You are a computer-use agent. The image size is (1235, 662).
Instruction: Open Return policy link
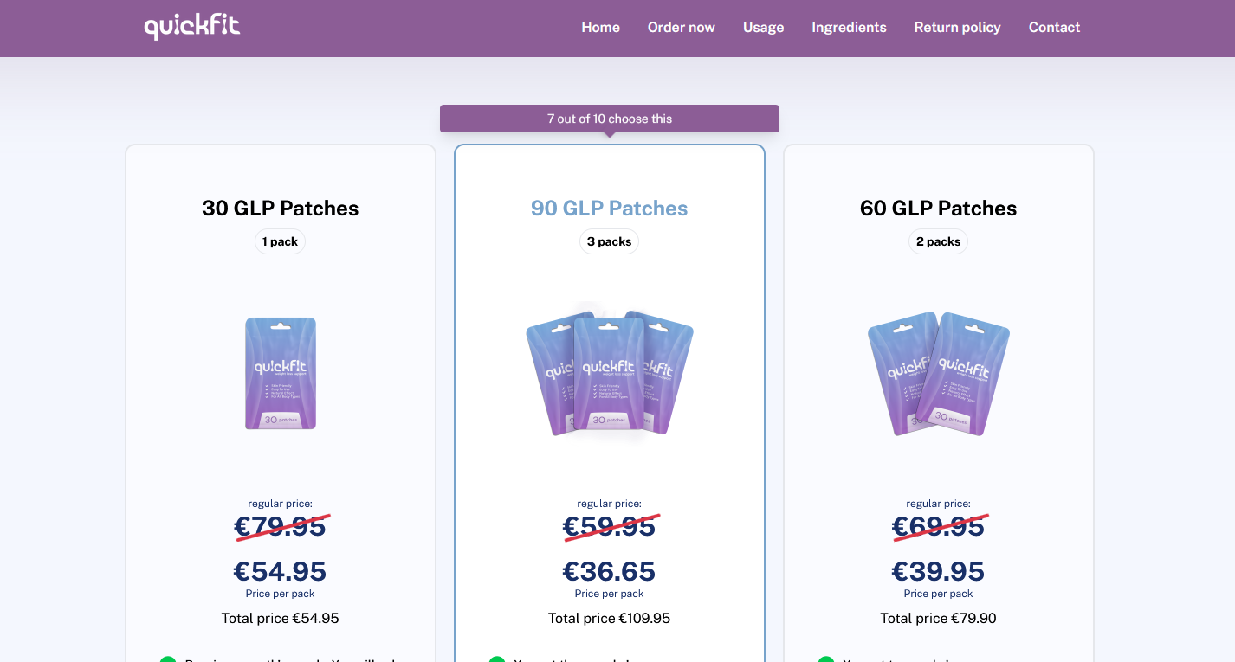coord(957,28)
